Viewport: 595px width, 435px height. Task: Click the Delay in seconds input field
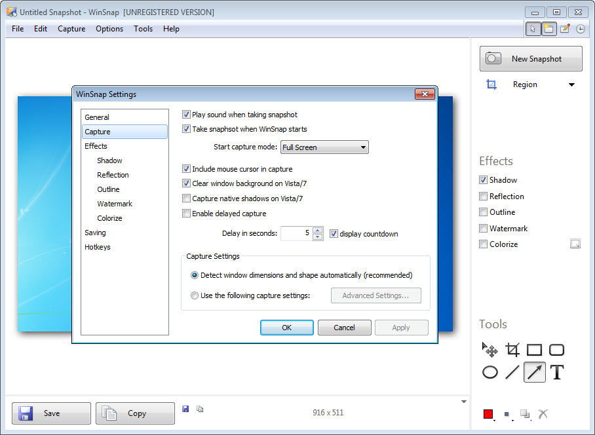point(296,233)
